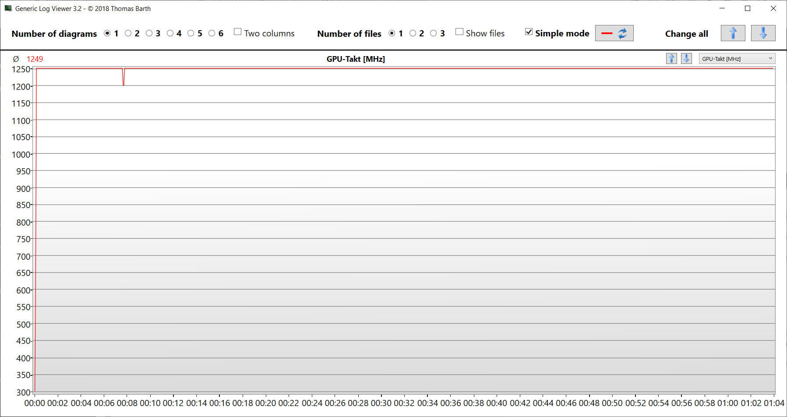
Task: Click the Change all label
Action: 687,34
